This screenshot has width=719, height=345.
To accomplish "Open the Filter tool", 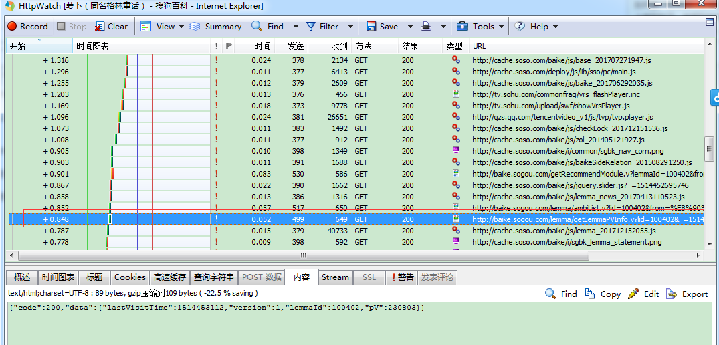I will pos(322,27).
